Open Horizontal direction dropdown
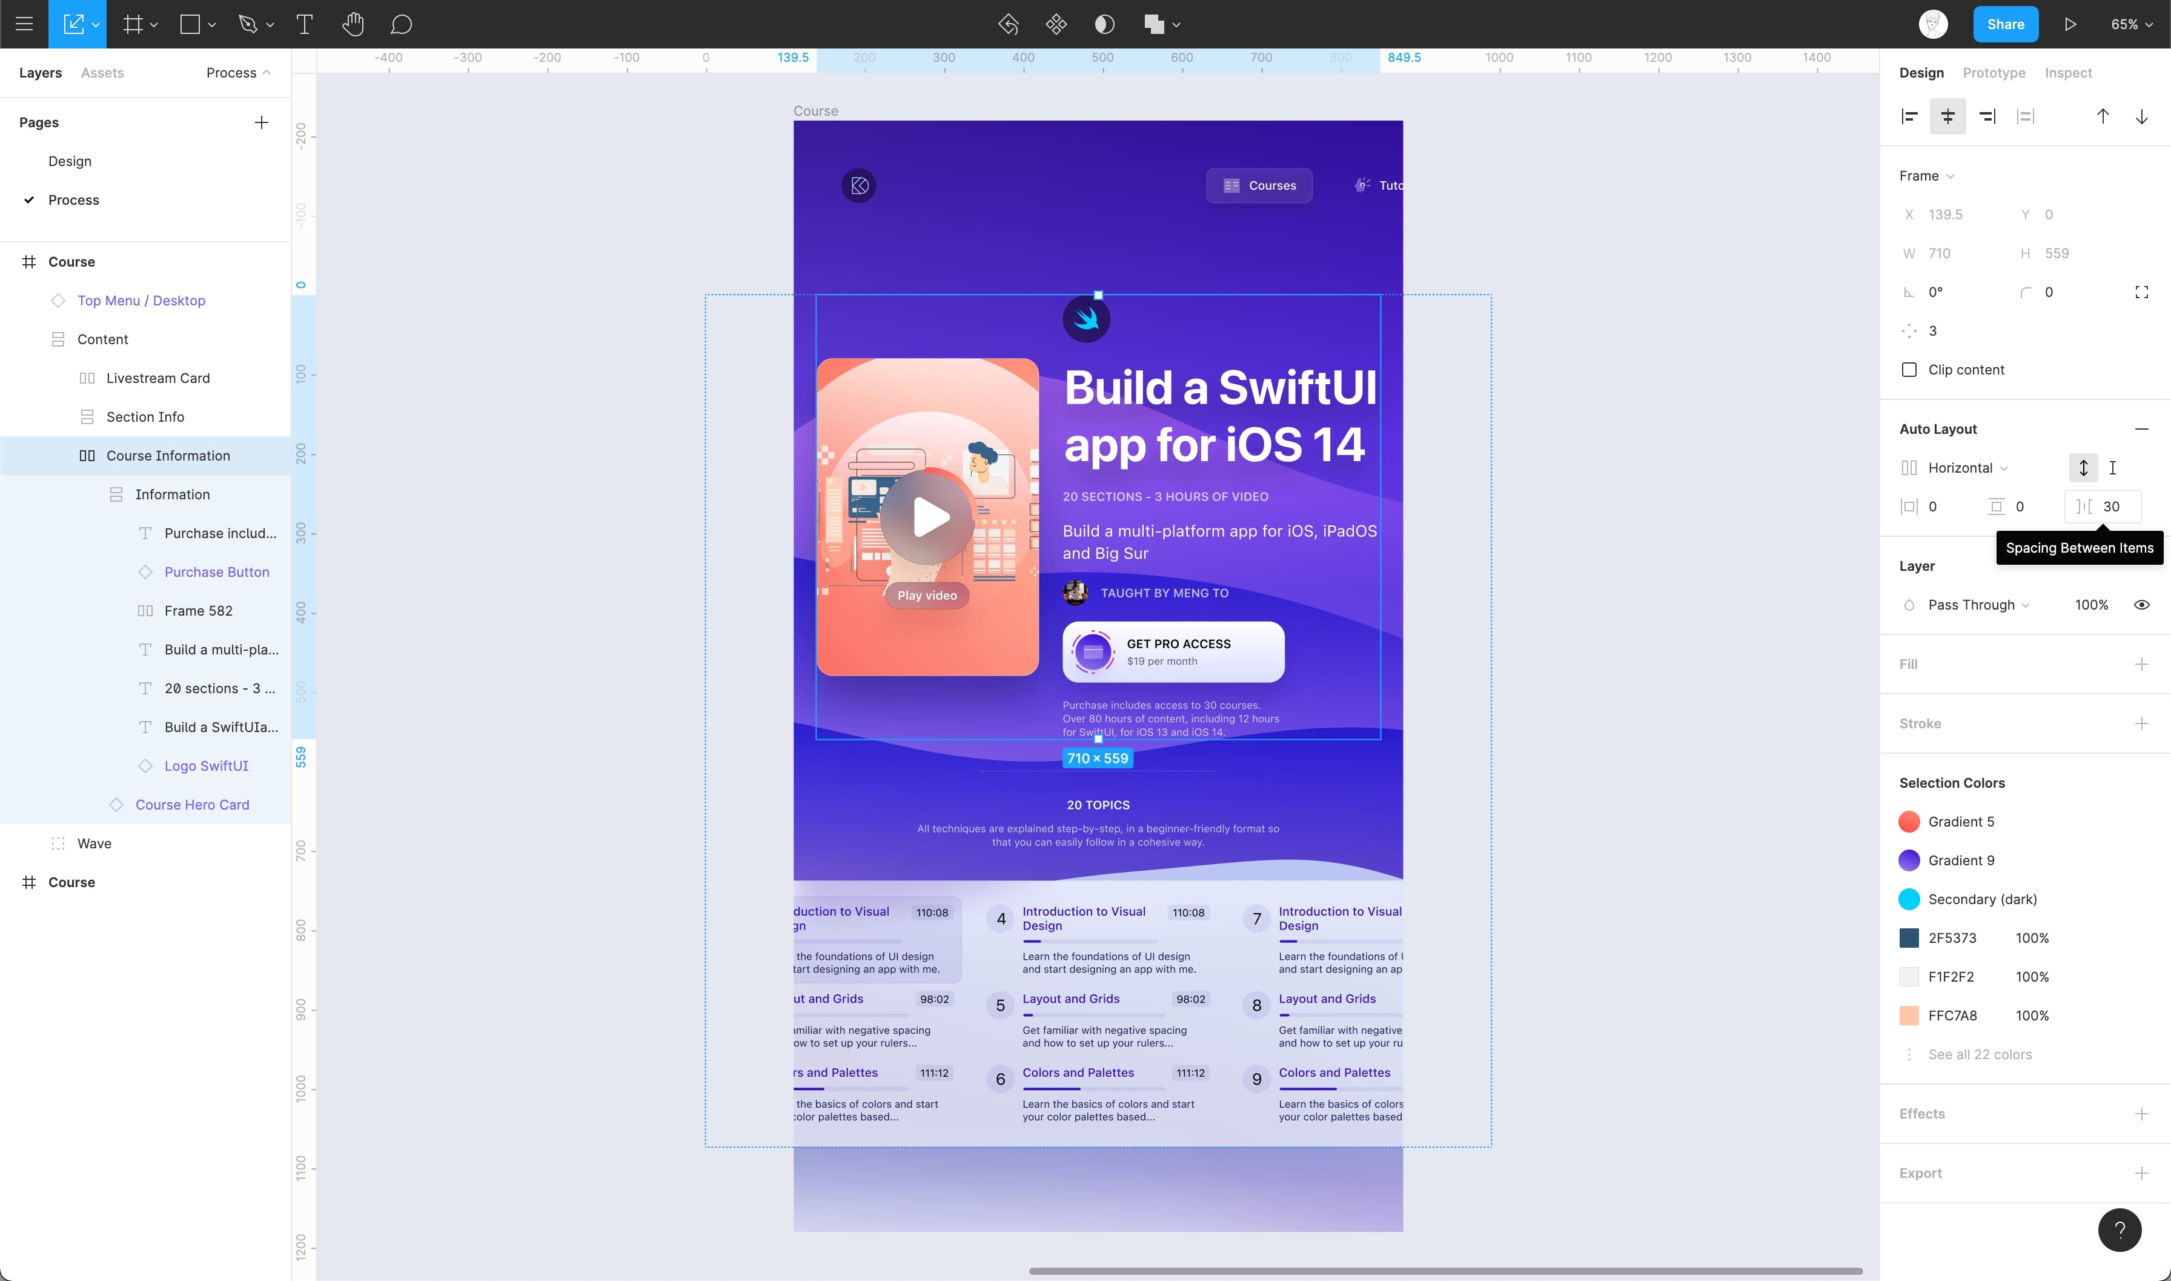The width and height of the screenshot is (2171, 1281). (x=1966, y=468)
